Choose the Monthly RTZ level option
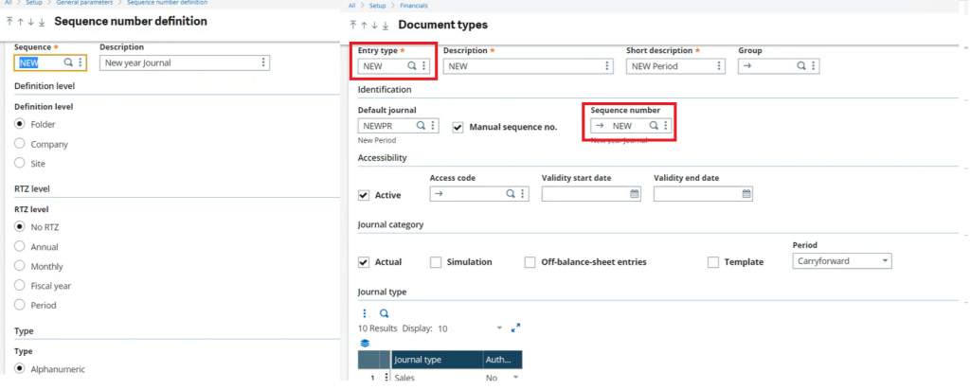 [x=20, y=266]
